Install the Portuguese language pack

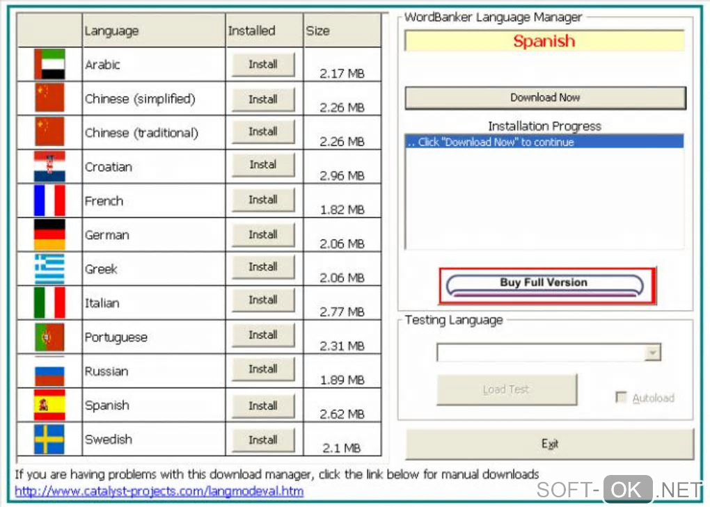coord(263,335)
